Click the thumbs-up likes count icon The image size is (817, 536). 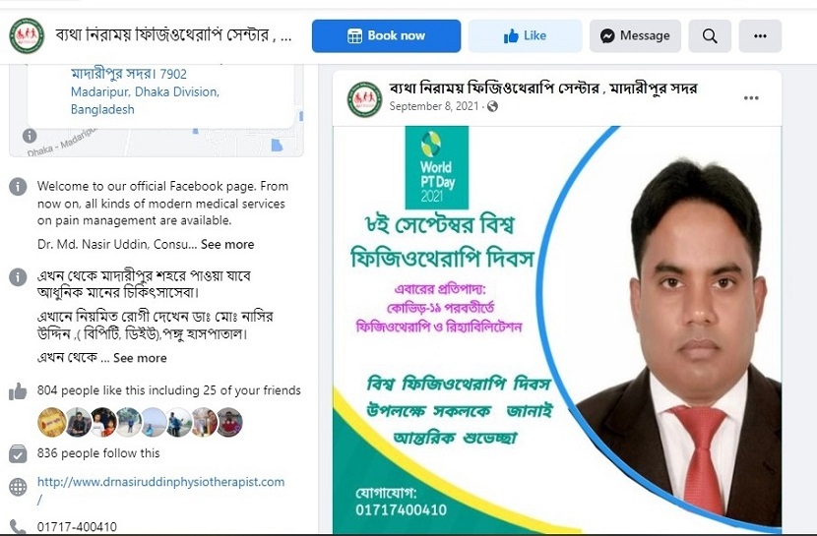[18, 391]
